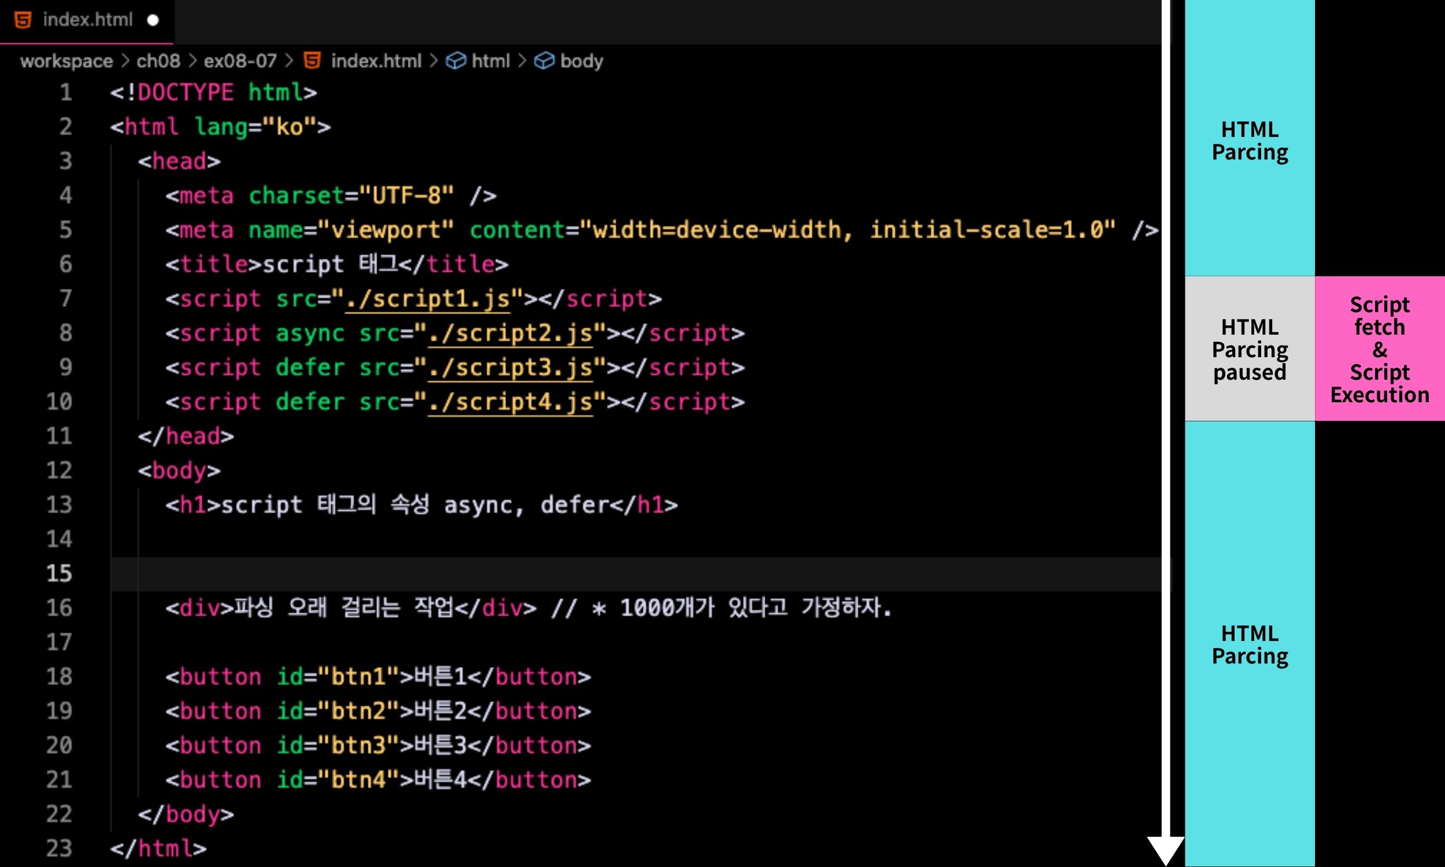The image size is (1445, 867).
Task: Select the index.html editor tab
Action: tap(88, 20)
